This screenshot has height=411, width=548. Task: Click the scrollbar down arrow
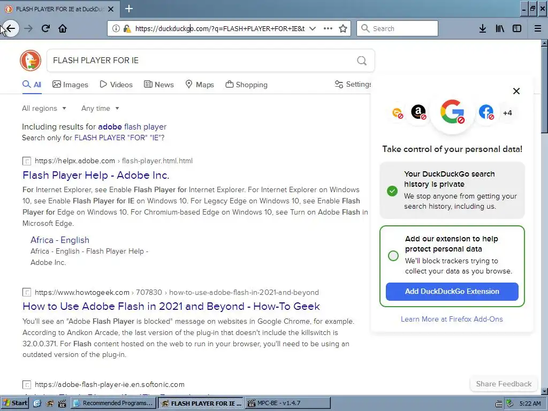pos(544,391)
